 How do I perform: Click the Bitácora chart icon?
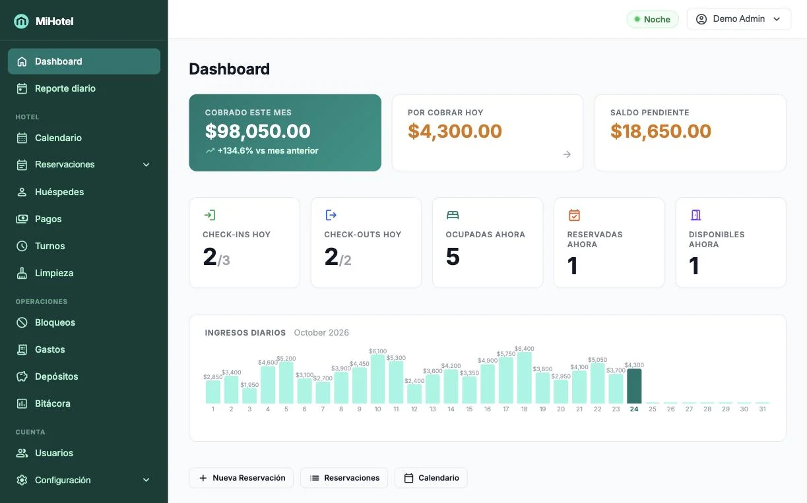22,403
